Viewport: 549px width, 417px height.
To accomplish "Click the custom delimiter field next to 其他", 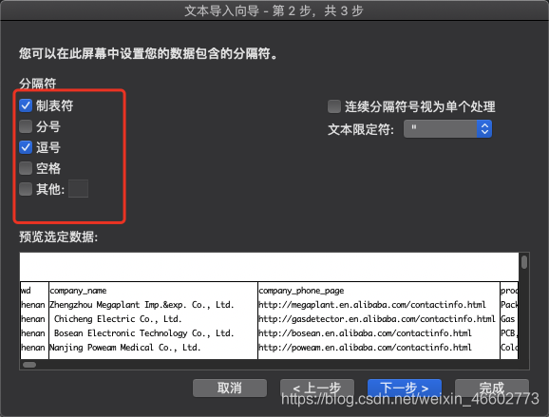I will [79, 189].
